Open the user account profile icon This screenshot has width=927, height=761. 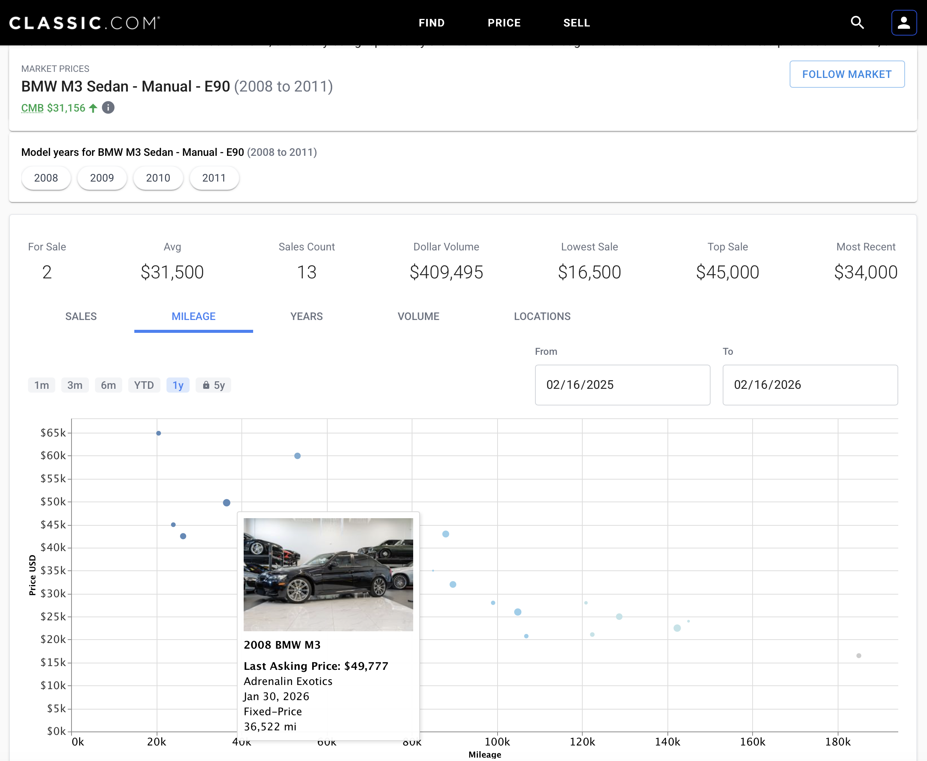click(904, 22)
